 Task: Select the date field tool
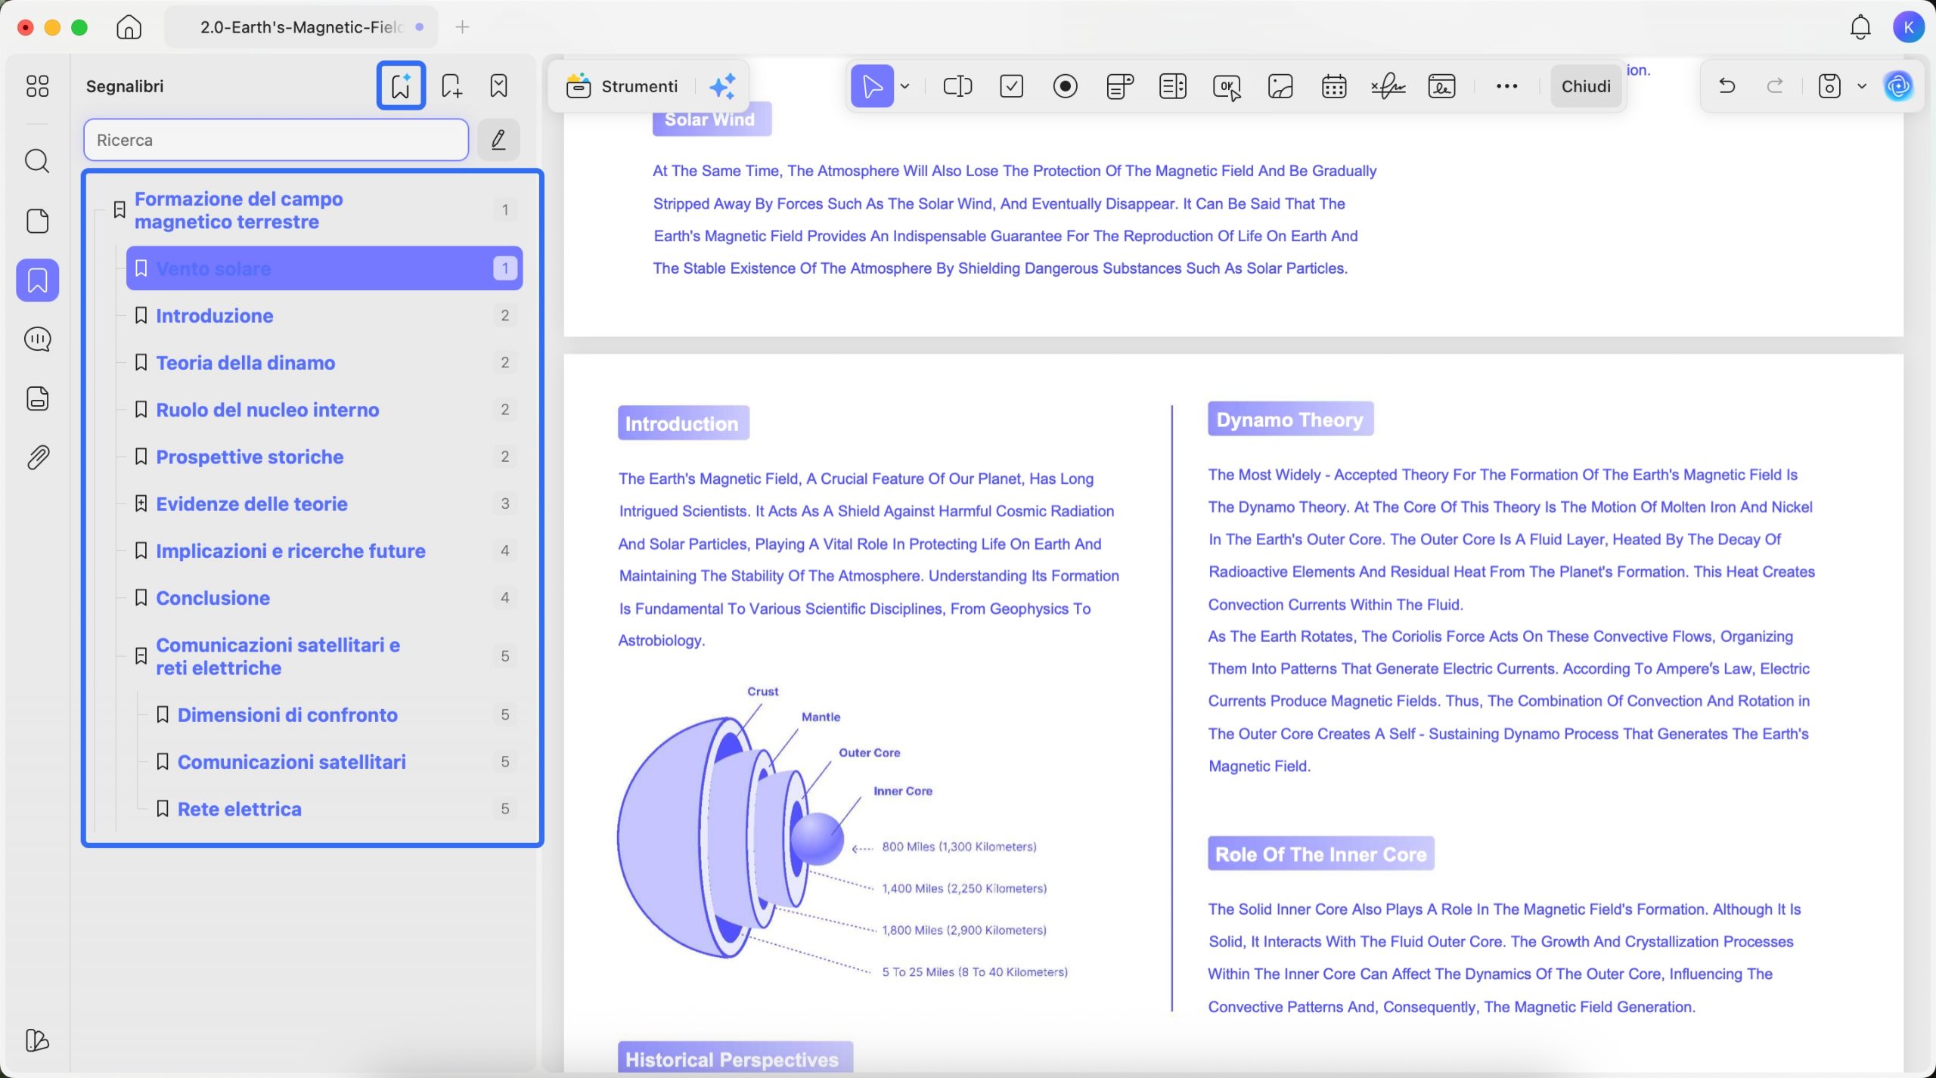coord(1333,86)
